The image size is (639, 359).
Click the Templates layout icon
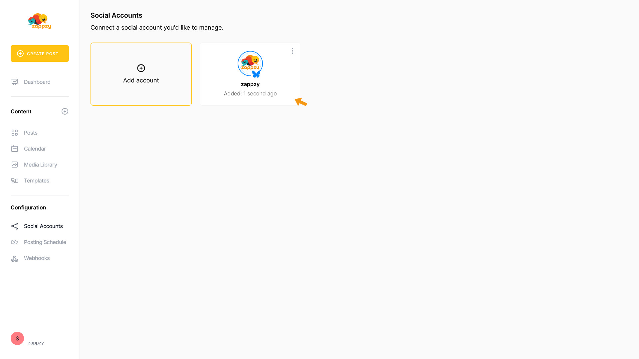coord(15,180)
